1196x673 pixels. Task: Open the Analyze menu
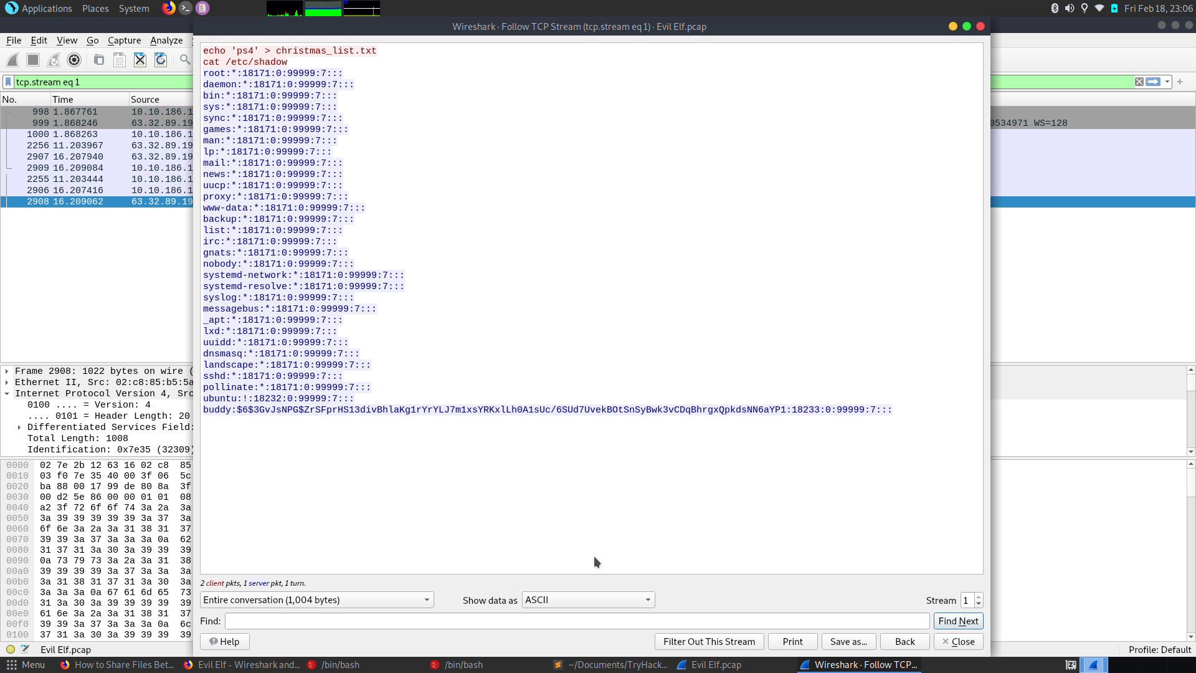(x=166, y=41)
